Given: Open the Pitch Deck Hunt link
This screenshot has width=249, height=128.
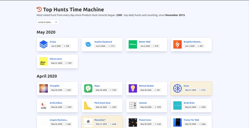Looking at the screenshot, I should 102,103.
